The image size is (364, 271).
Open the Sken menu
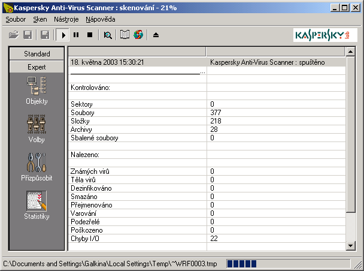click(40, 19)
